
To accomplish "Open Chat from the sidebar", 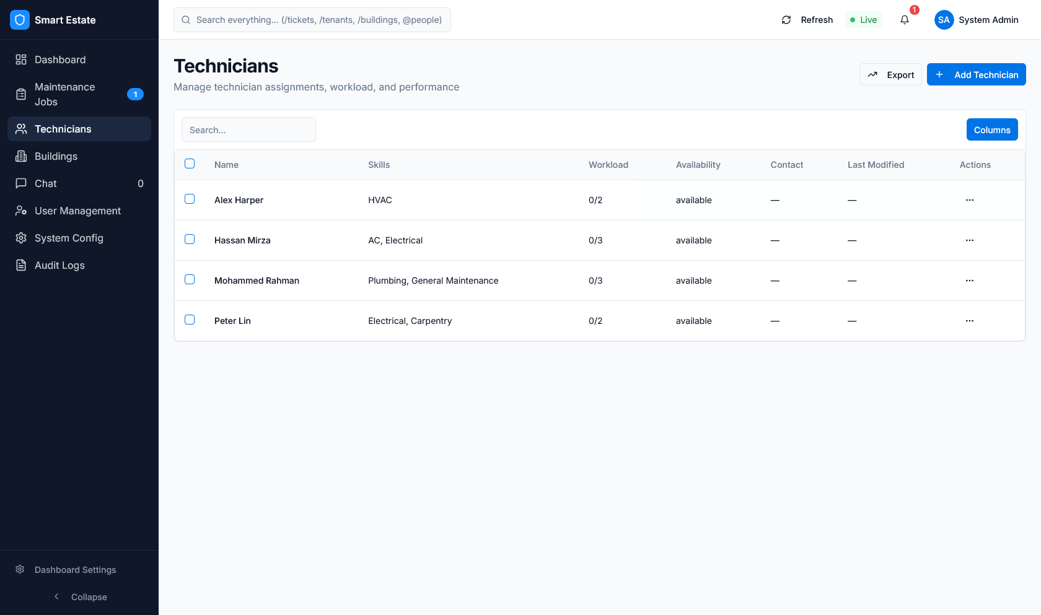I will (20, 183).
